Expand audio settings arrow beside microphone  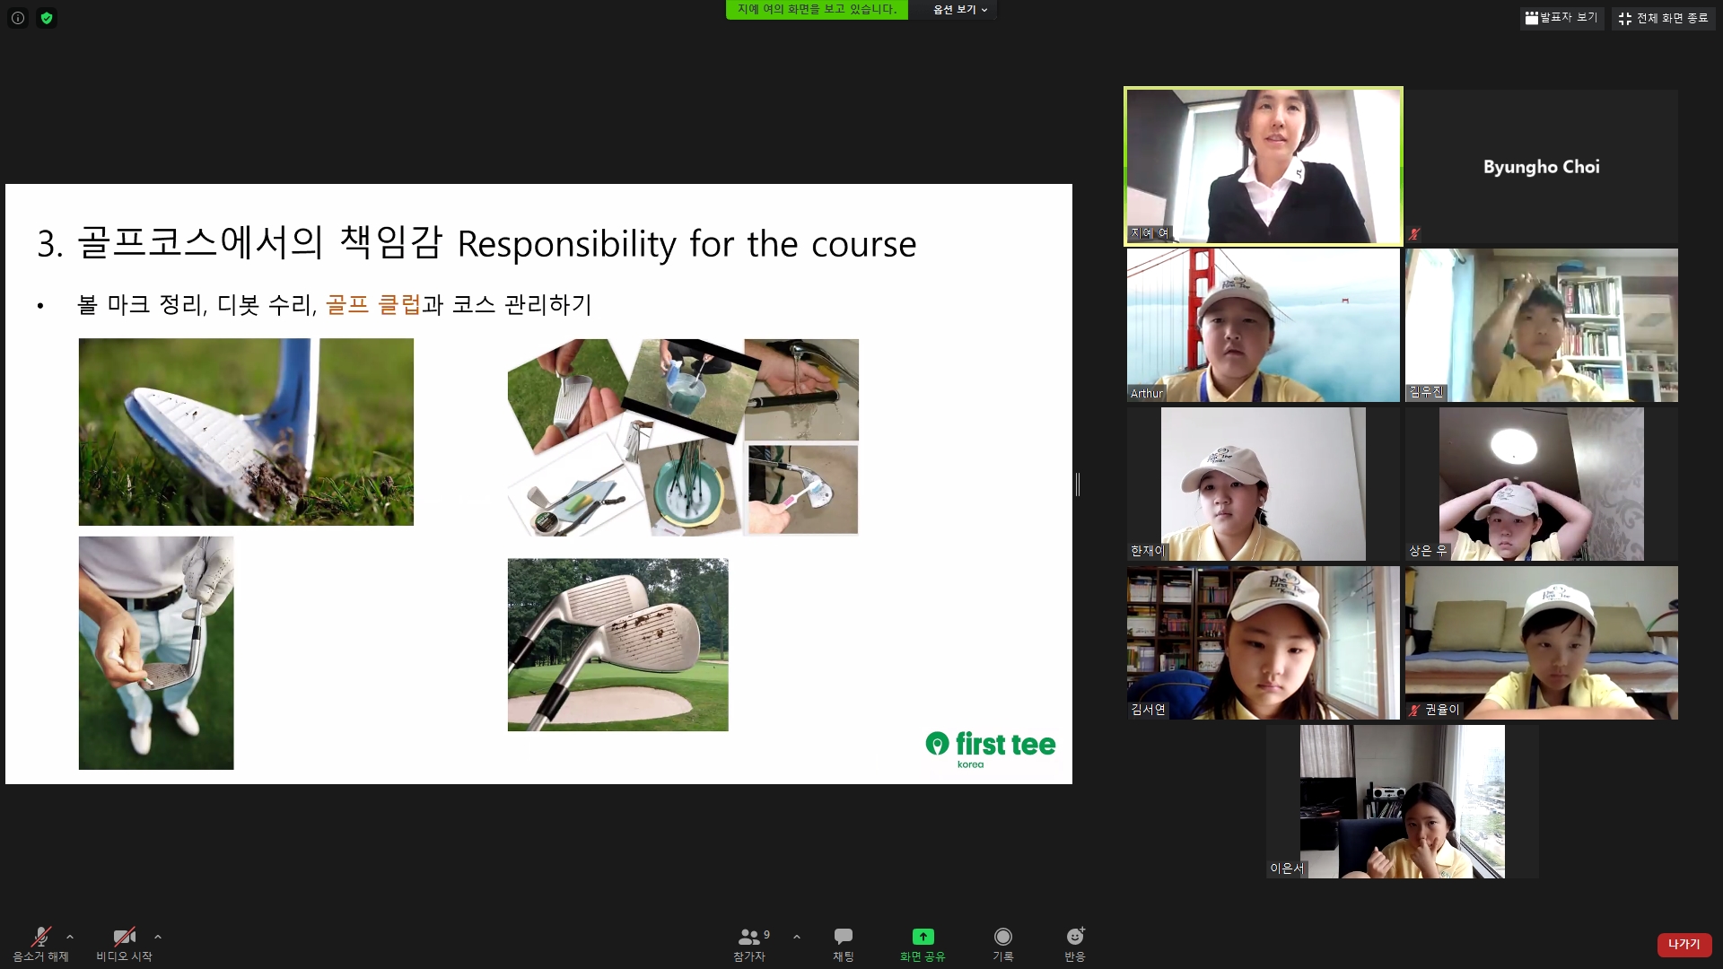[70, 937]
